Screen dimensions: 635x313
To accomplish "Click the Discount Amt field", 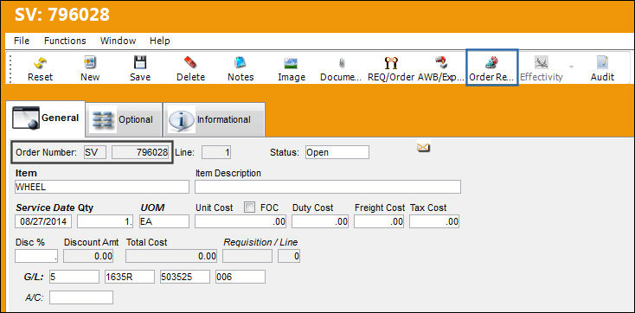I will point(88,256).
